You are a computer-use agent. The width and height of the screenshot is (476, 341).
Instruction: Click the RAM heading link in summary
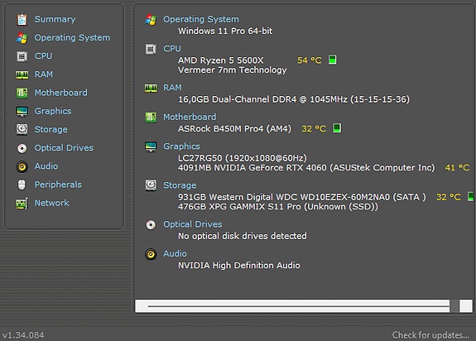pyautogui.click(x=172, y=88)
